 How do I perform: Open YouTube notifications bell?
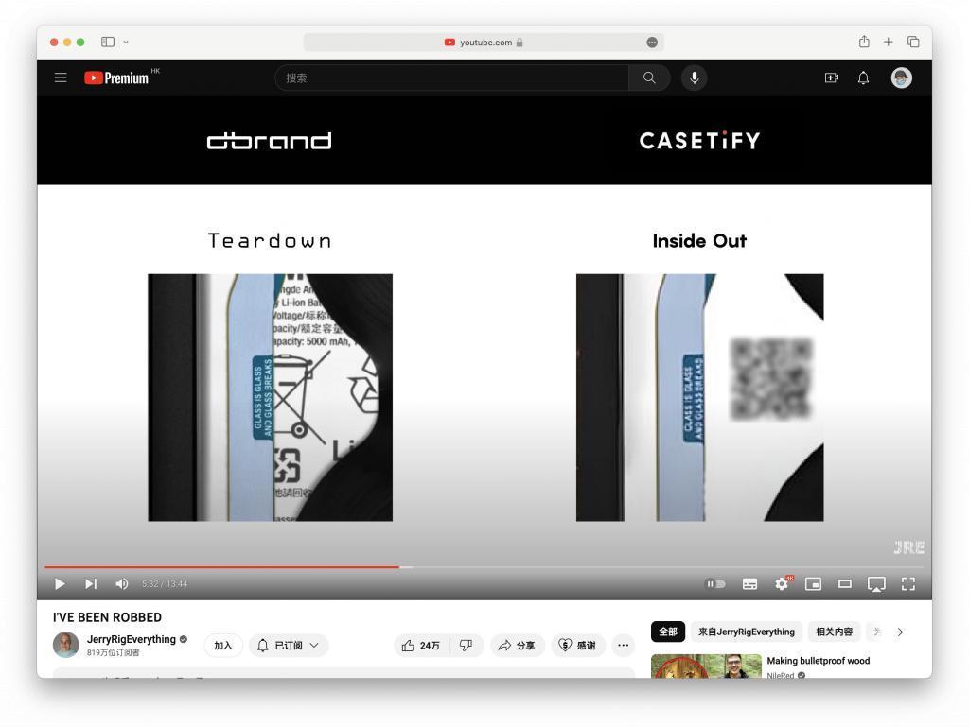coord(863,78)
